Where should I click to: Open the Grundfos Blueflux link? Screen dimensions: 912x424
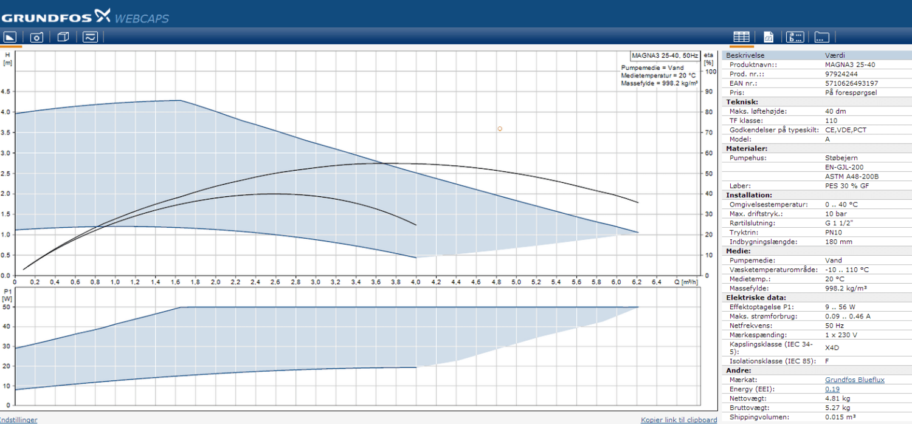pos(854,380)
